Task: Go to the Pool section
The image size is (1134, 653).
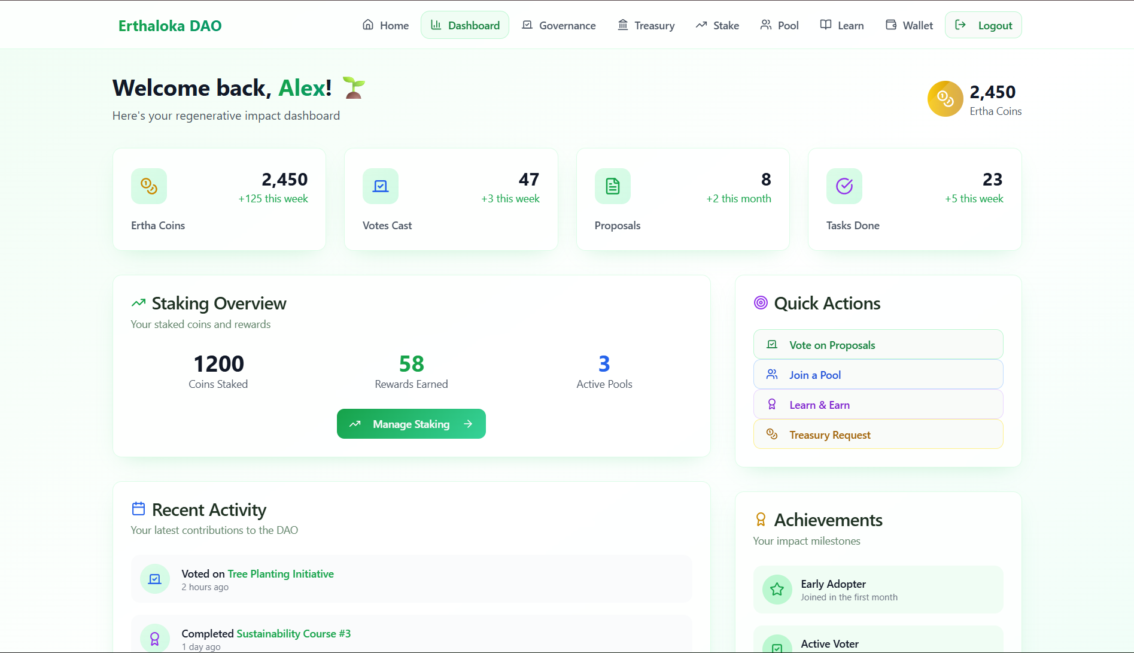Action: tap(779, 25)
